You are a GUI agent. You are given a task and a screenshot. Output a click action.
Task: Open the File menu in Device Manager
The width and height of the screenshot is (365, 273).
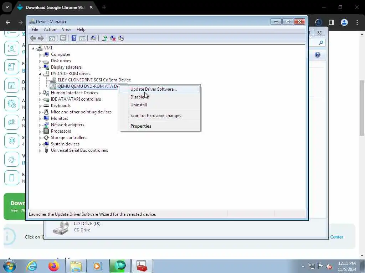[35, 30]
